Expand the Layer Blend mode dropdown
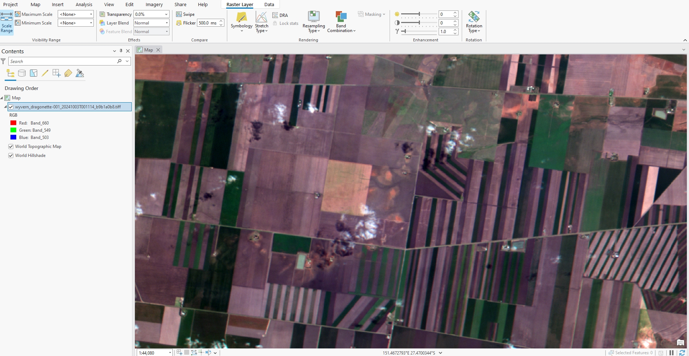Image resolution: width=689 pixels, height=356 pixels. tap(167, 23)
